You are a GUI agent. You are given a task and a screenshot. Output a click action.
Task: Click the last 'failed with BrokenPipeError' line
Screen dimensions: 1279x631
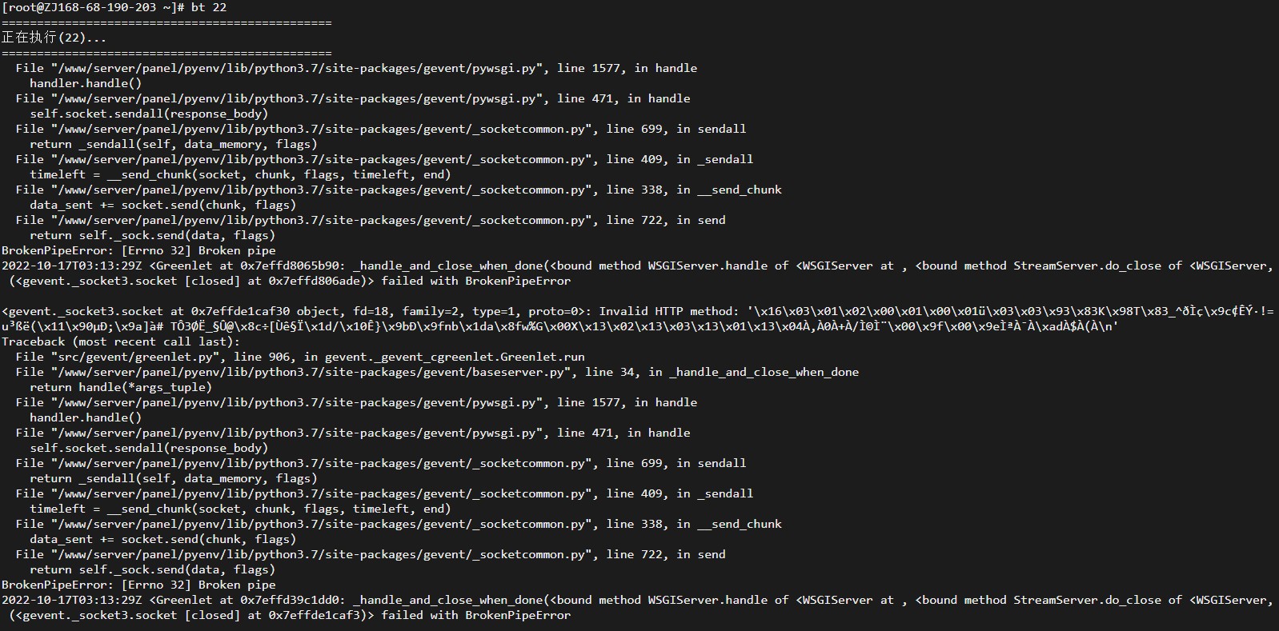pyautogui.click(x=476, y=615)
